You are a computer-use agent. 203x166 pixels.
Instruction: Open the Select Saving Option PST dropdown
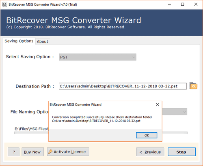point(97,57)
